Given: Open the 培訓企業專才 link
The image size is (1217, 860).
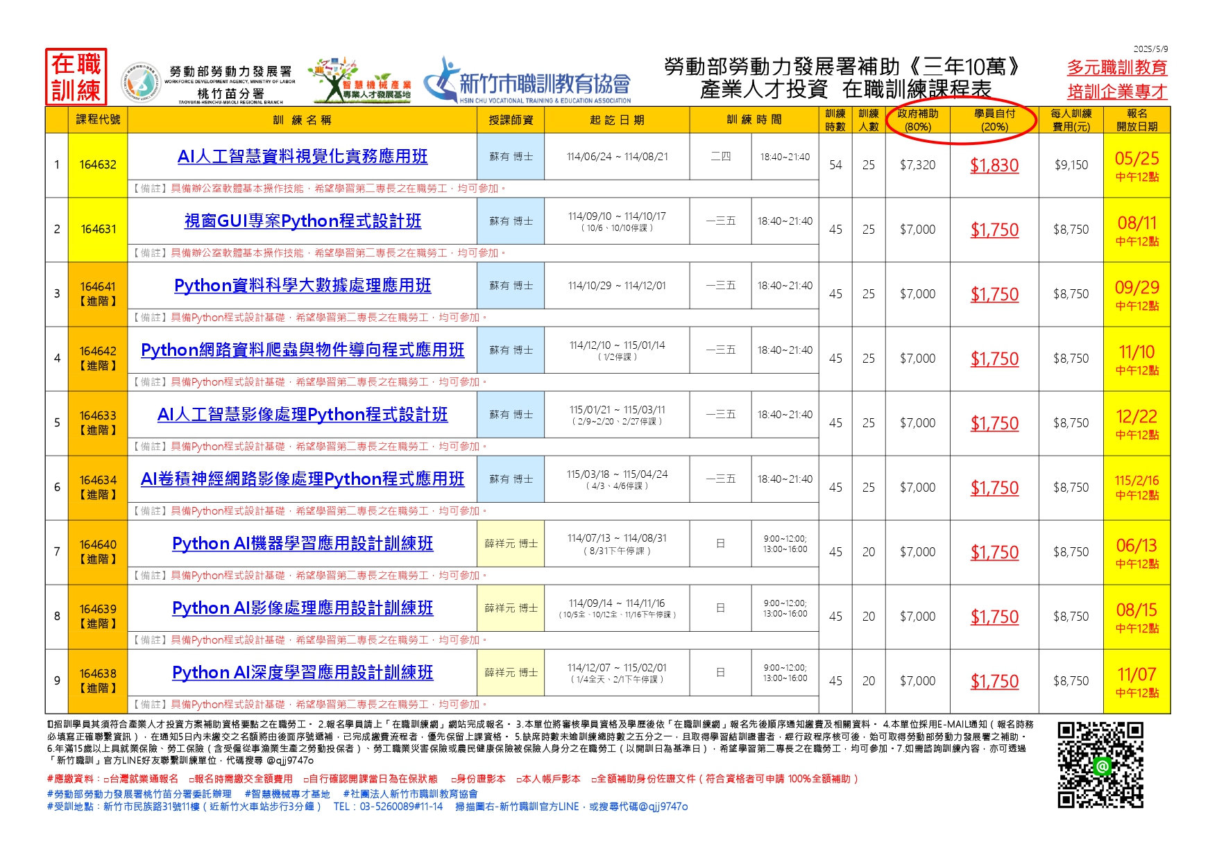Looking at the screenshot, I should click(1117, 92).
